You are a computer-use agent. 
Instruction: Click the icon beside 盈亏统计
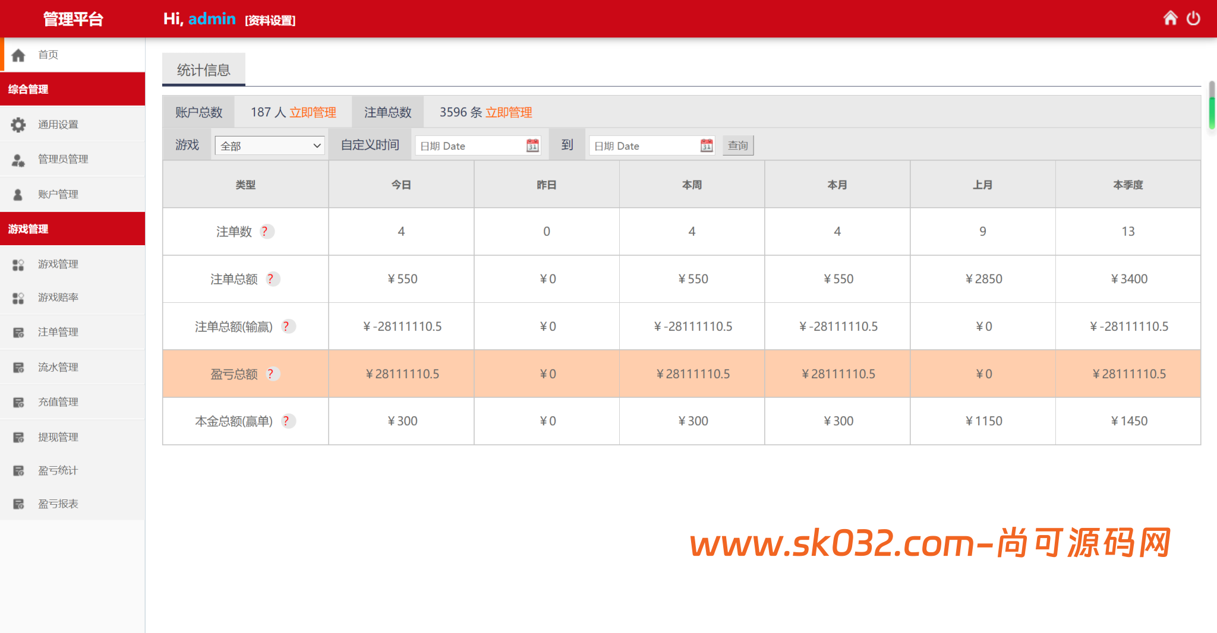[18, 471]
